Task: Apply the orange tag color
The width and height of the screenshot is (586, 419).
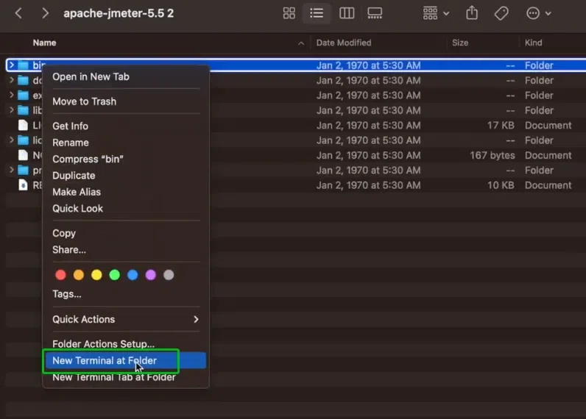Action: 79,275
